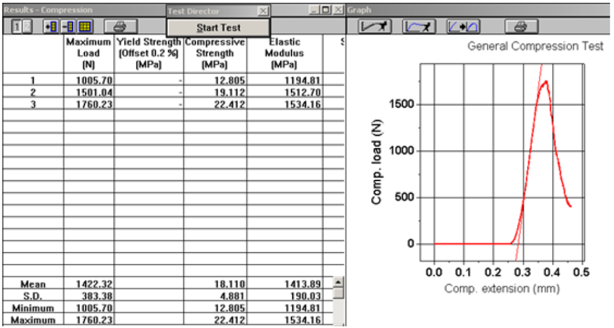
Task: Click the black line curve marker graph icon
Action: [375, 26]
